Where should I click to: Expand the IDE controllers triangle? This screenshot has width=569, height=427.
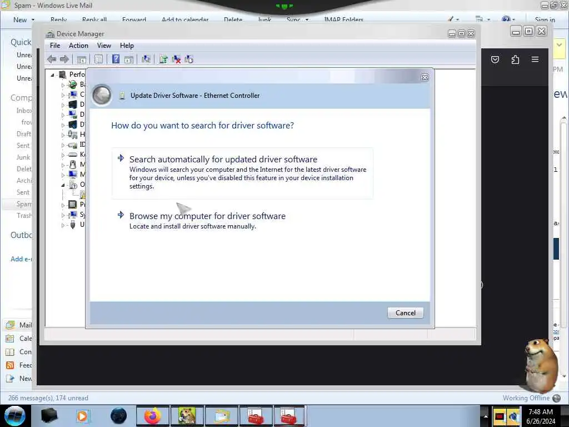63,145
